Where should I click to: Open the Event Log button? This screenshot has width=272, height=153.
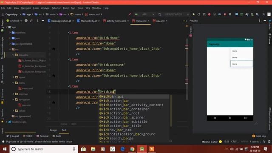(x=259, y=136)
